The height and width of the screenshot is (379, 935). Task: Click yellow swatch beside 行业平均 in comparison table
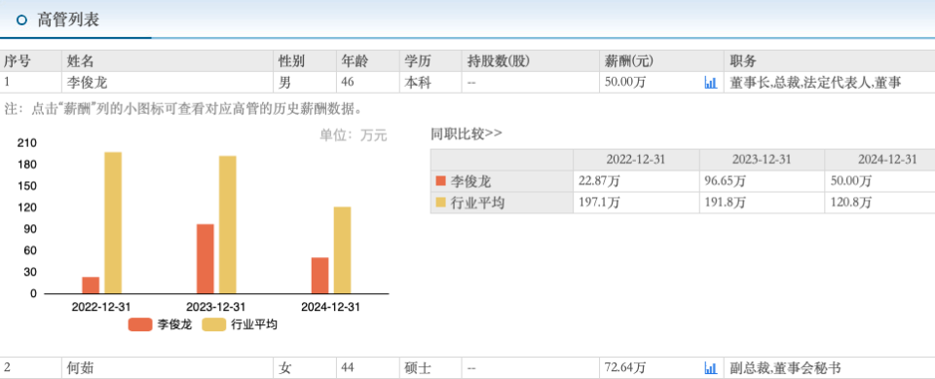coord(440,203)
